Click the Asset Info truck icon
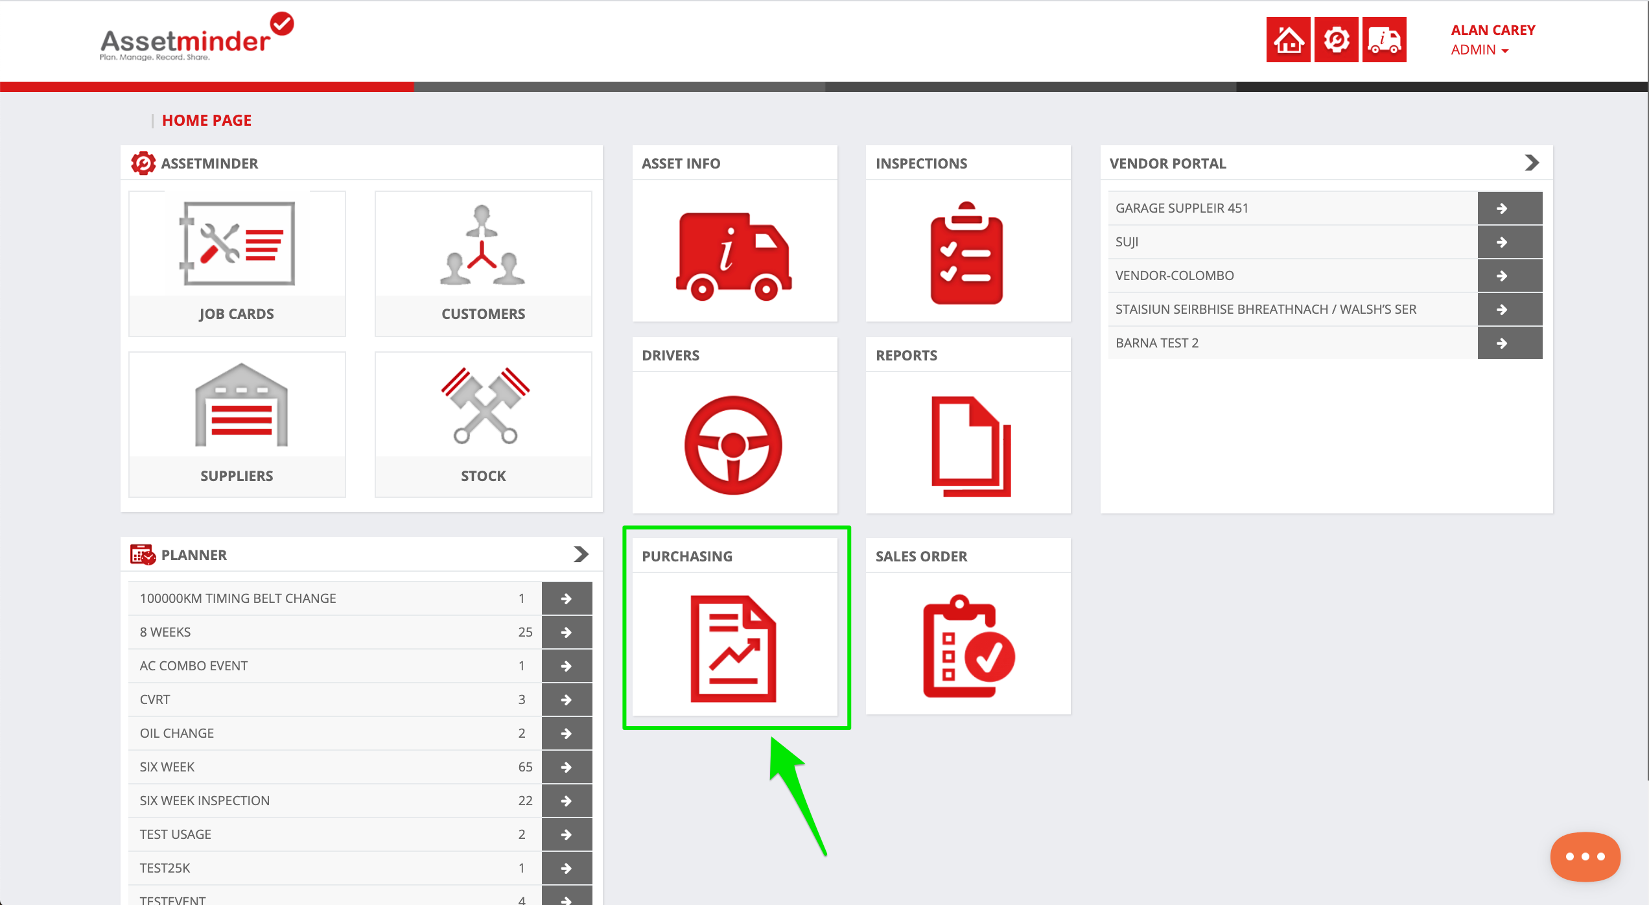Image resolution: width=1649 pixels, height=905 pixels. coord(733,257)
